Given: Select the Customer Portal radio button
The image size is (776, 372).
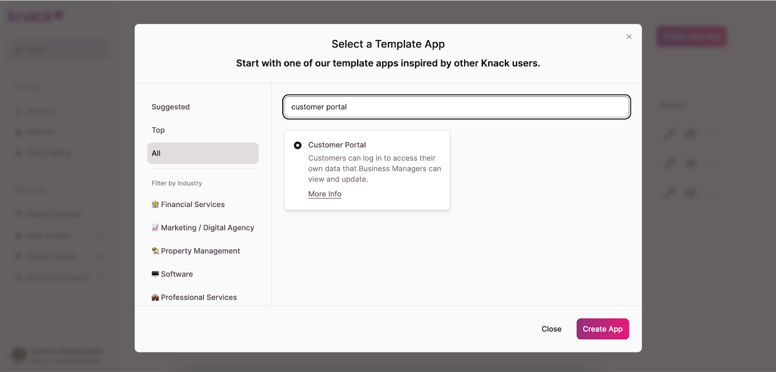Looking at the screenshot, I should point(298,145).
